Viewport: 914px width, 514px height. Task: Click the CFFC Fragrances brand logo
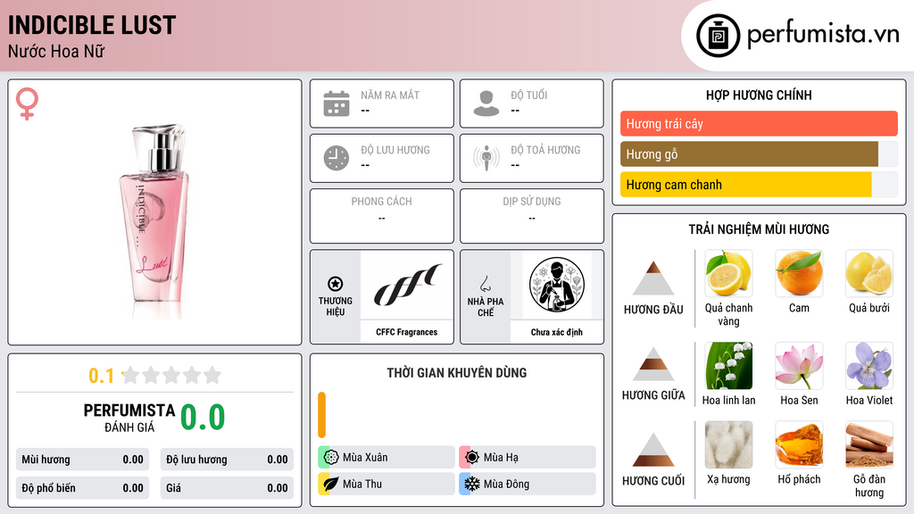406,285
